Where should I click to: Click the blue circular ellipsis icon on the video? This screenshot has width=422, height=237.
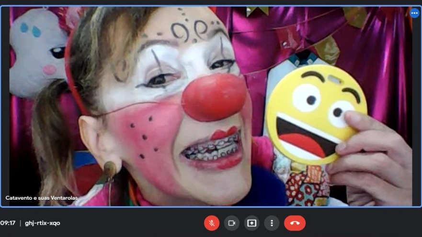(414, 13)
